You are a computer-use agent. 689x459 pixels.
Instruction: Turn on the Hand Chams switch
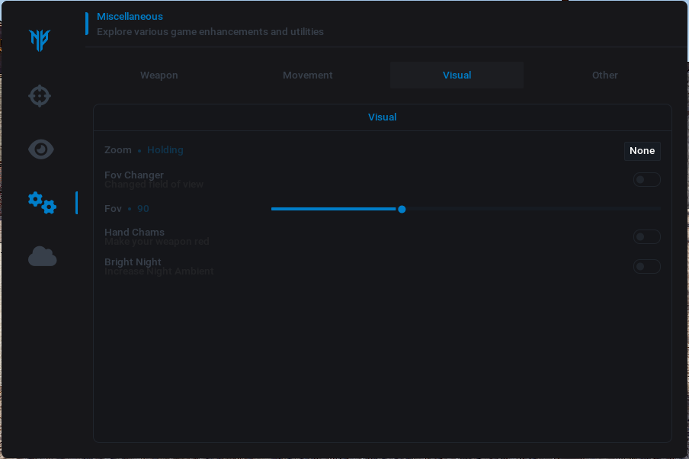646,237
